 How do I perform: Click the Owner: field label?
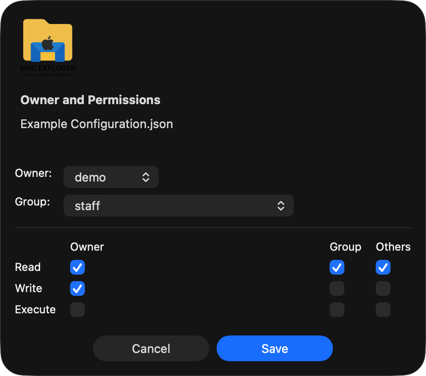tap(33, 173)
